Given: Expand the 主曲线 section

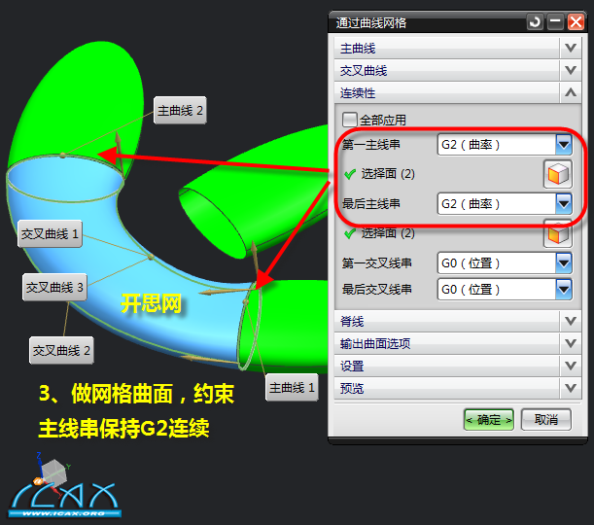Looking at the screenshot, I should tap(457, 48).
